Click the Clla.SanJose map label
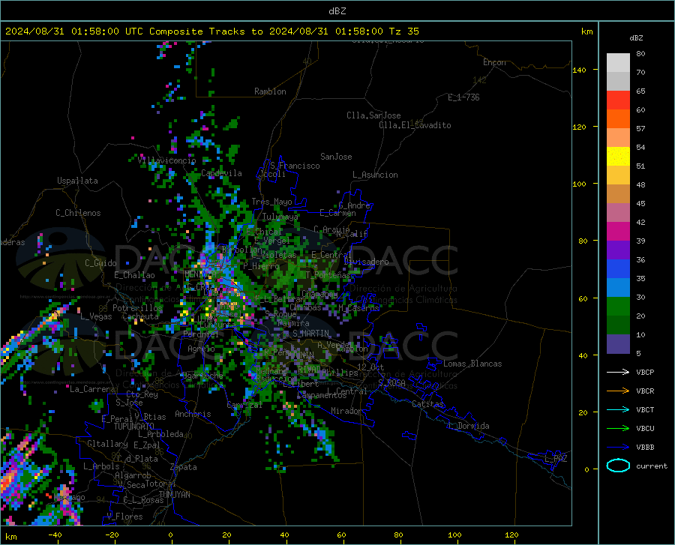This screenshot has height=545, width=675. [x=373, y=115]
